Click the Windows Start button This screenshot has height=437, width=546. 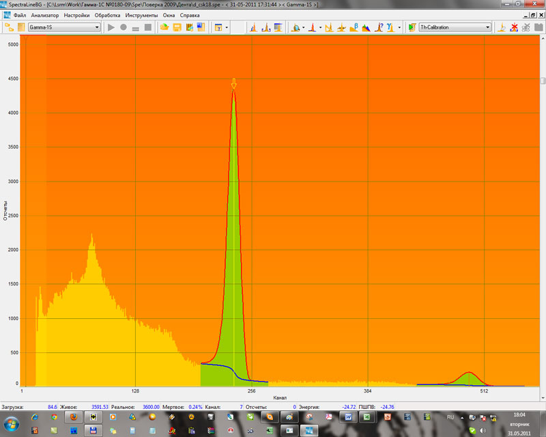coord(13,423)
